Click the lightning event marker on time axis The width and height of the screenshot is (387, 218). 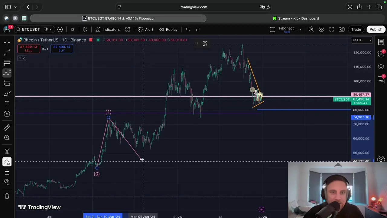(x=262, y=210)
